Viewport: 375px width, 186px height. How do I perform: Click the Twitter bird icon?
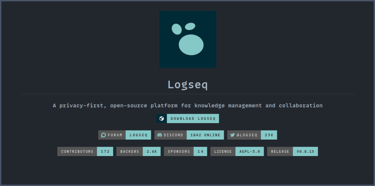[233, 135]
